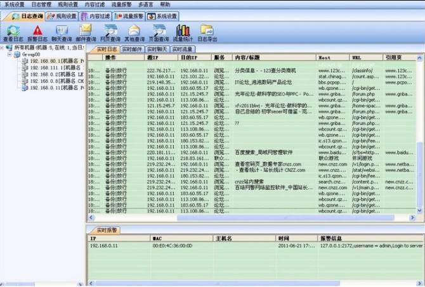This screenshot has height=287, width=425.
Task: Switch to the 系统设置 main tab
Action: [x=162, y=16]
